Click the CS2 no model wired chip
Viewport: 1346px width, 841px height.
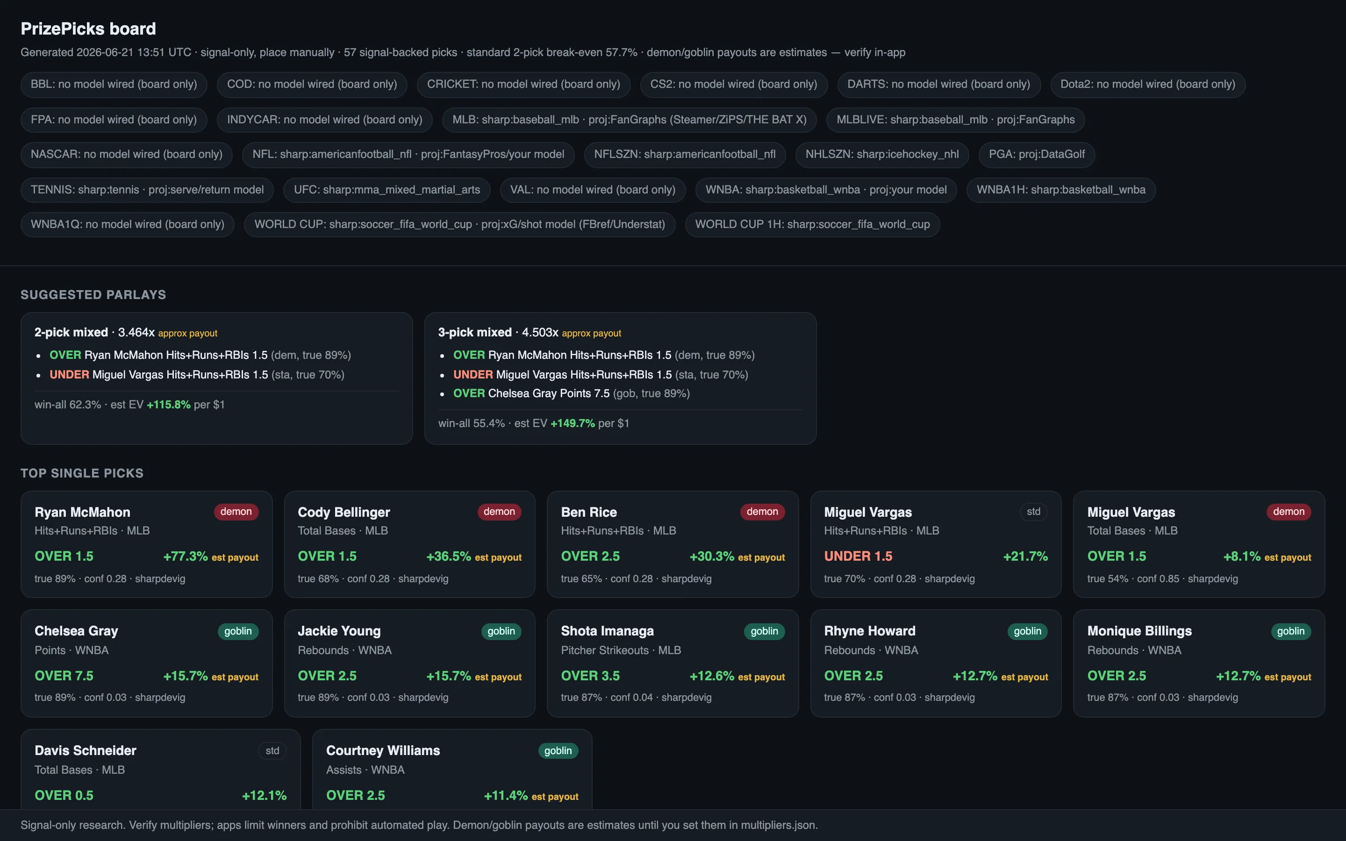(x=734, y=85)
